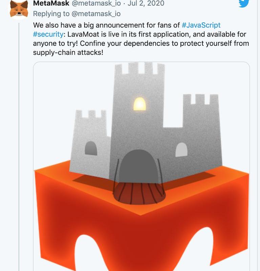Click the tall central tower battlements
Screen dimensions: 260x271
click(139, 68)
